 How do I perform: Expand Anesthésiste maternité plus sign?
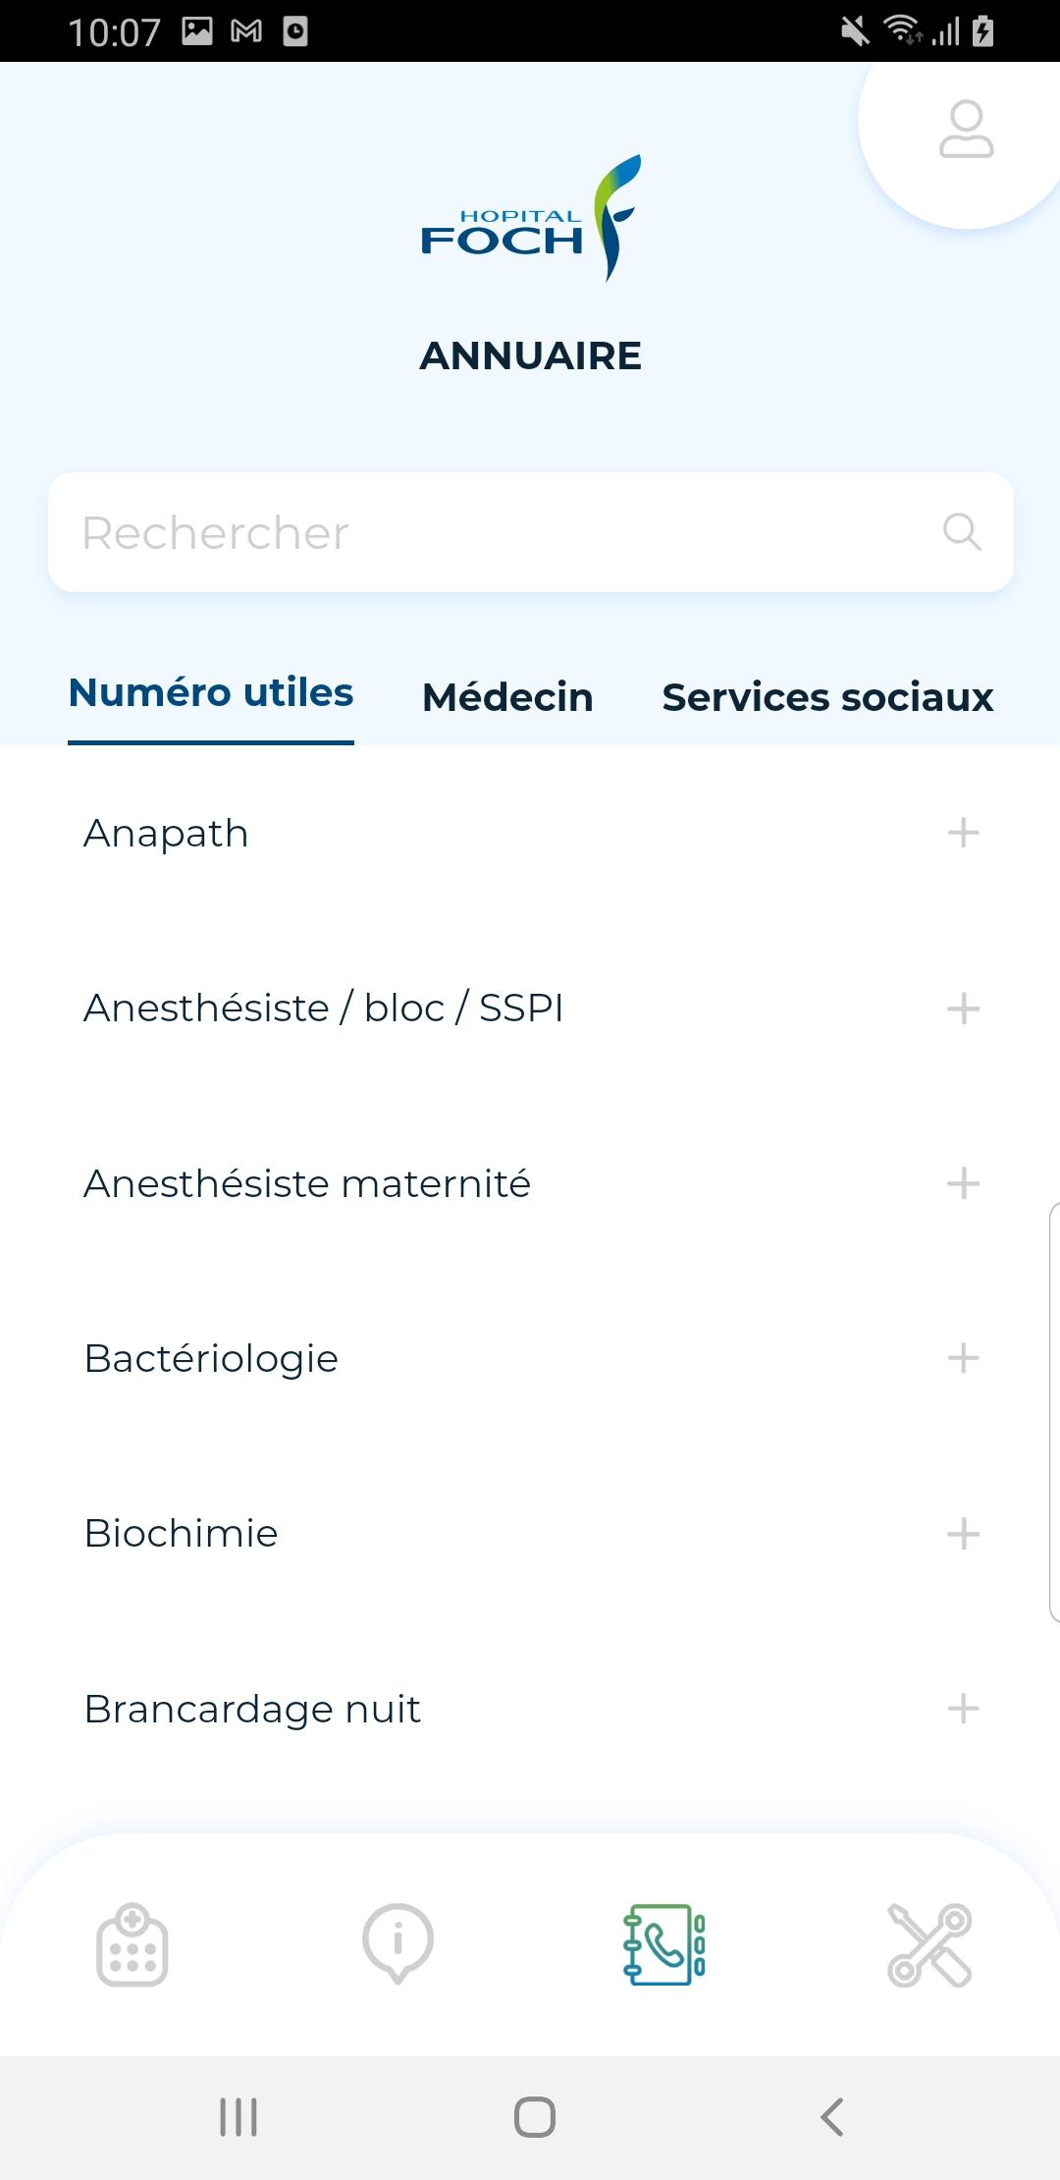pos(963,1183)
